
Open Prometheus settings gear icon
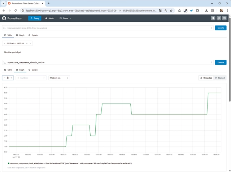click(x=219, y=18)
